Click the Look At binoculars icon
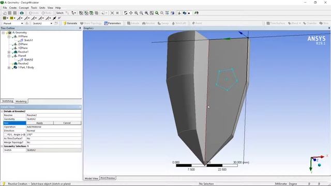 point(197,13)
